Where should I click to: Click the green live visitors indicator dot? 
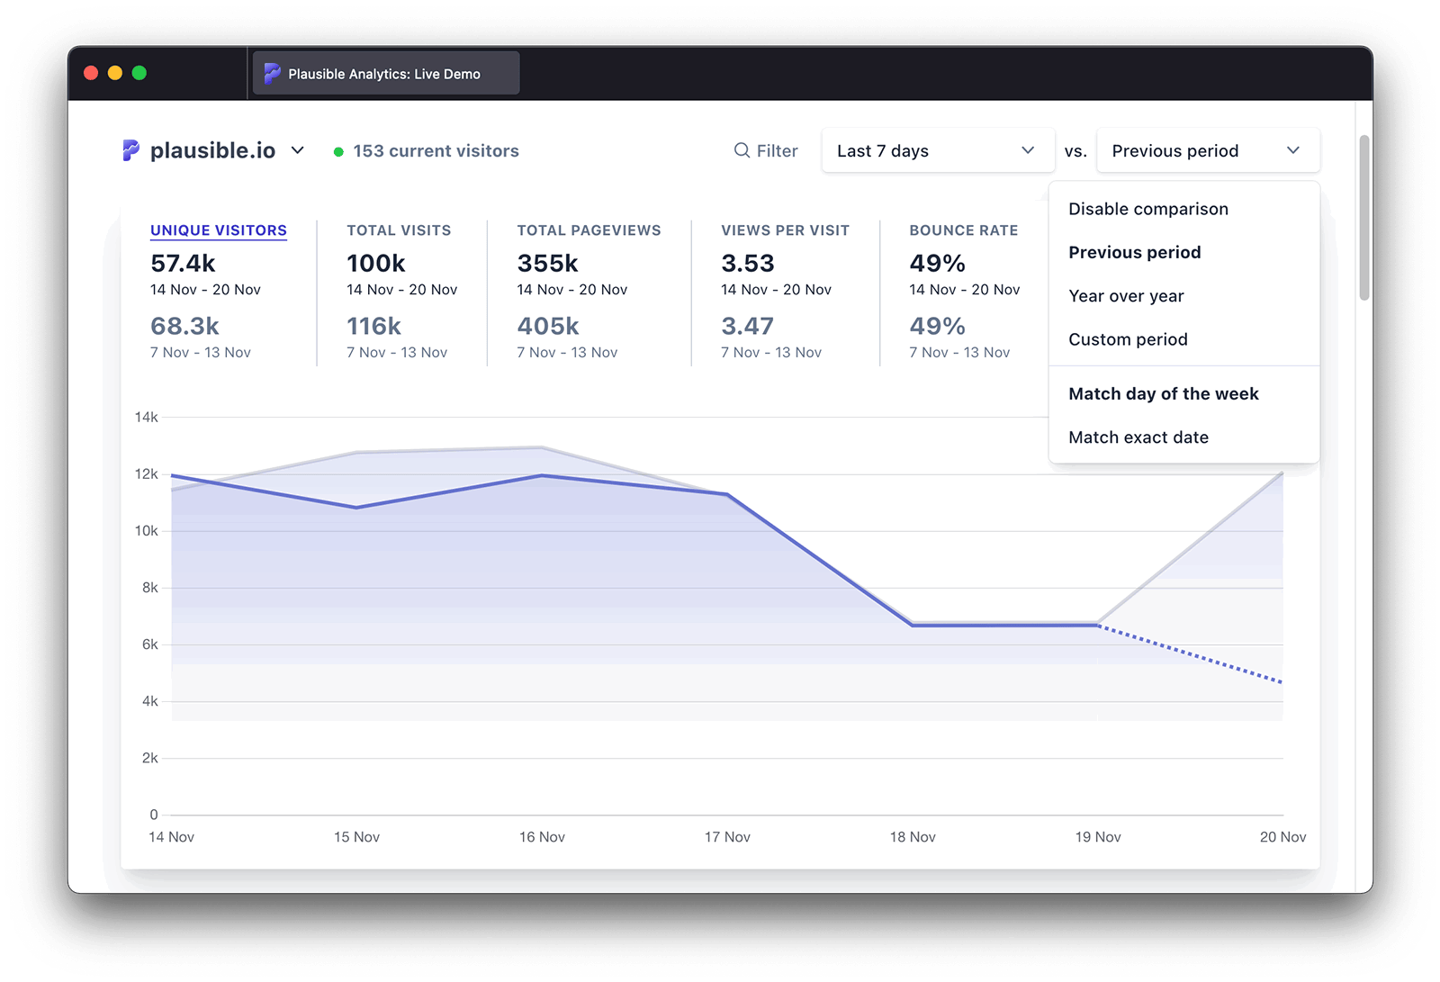pos(339,151)
